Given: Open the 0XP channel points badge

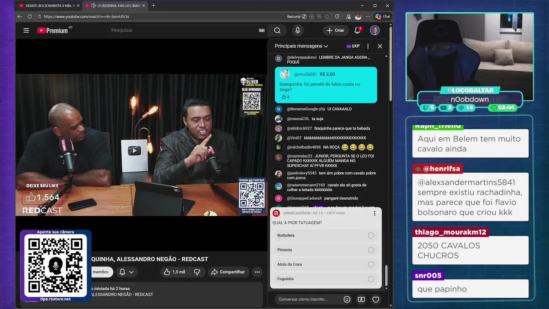Looking at the screenshot, I should (x=353, y=46).
